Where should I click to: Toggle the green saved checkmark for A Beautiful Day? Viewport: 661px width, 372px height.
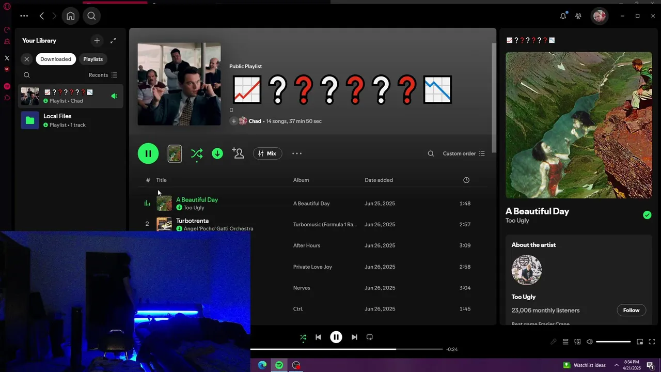click(x=647, y=215)
